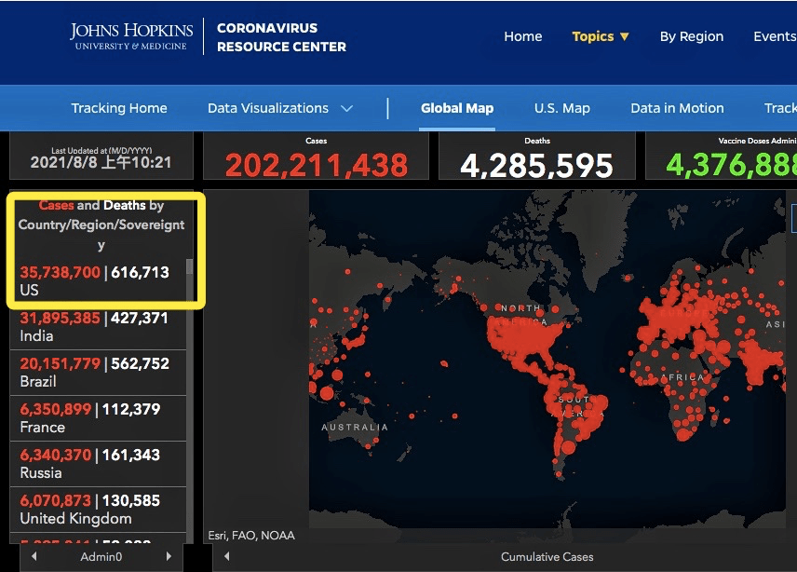Image resolution: width=797 pixels, height=572 pixels.
Task: Open the By Region menu
Action: tap(691, 36)
